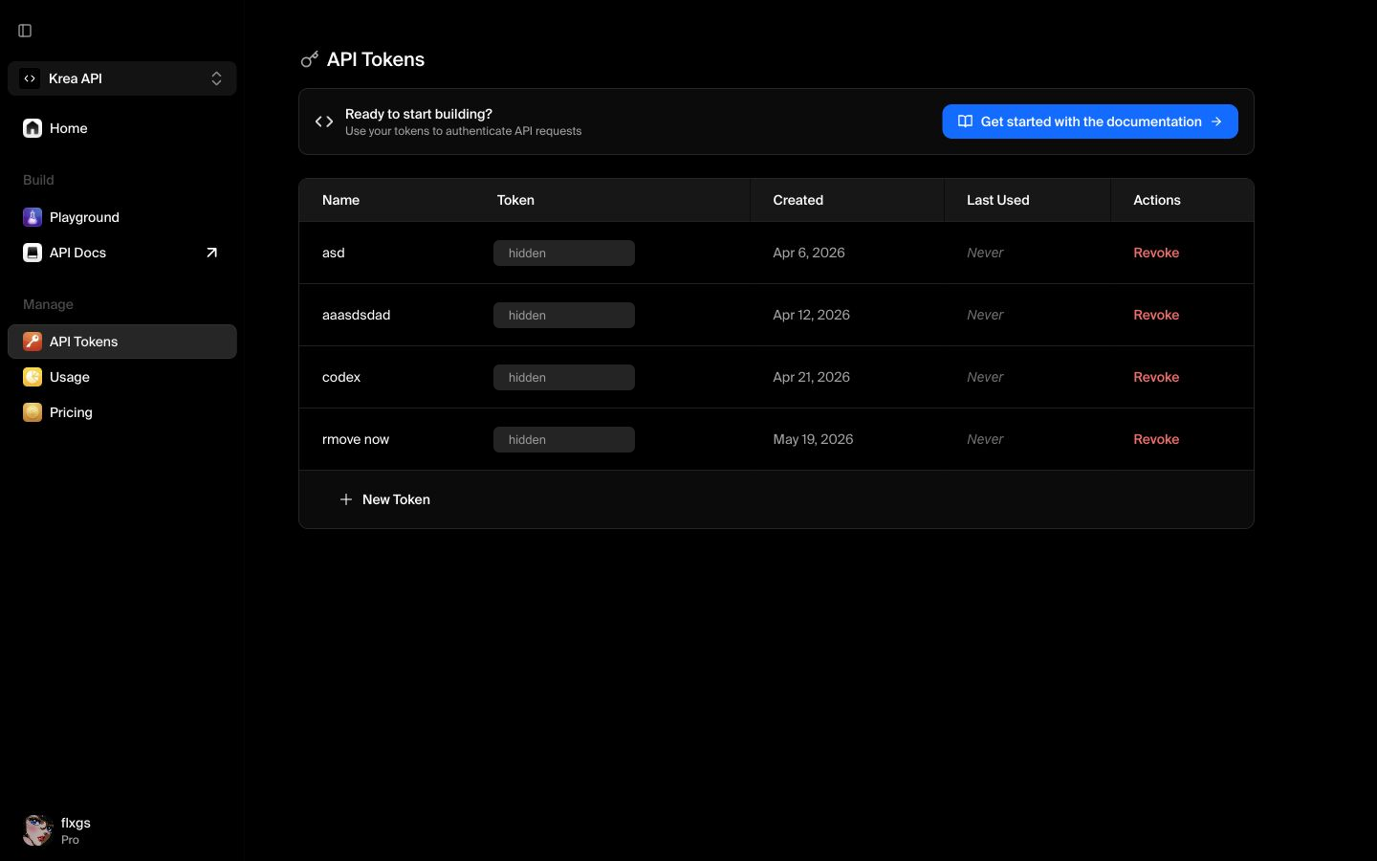
Task: Open API Docs link
Action: pos(122,253)
